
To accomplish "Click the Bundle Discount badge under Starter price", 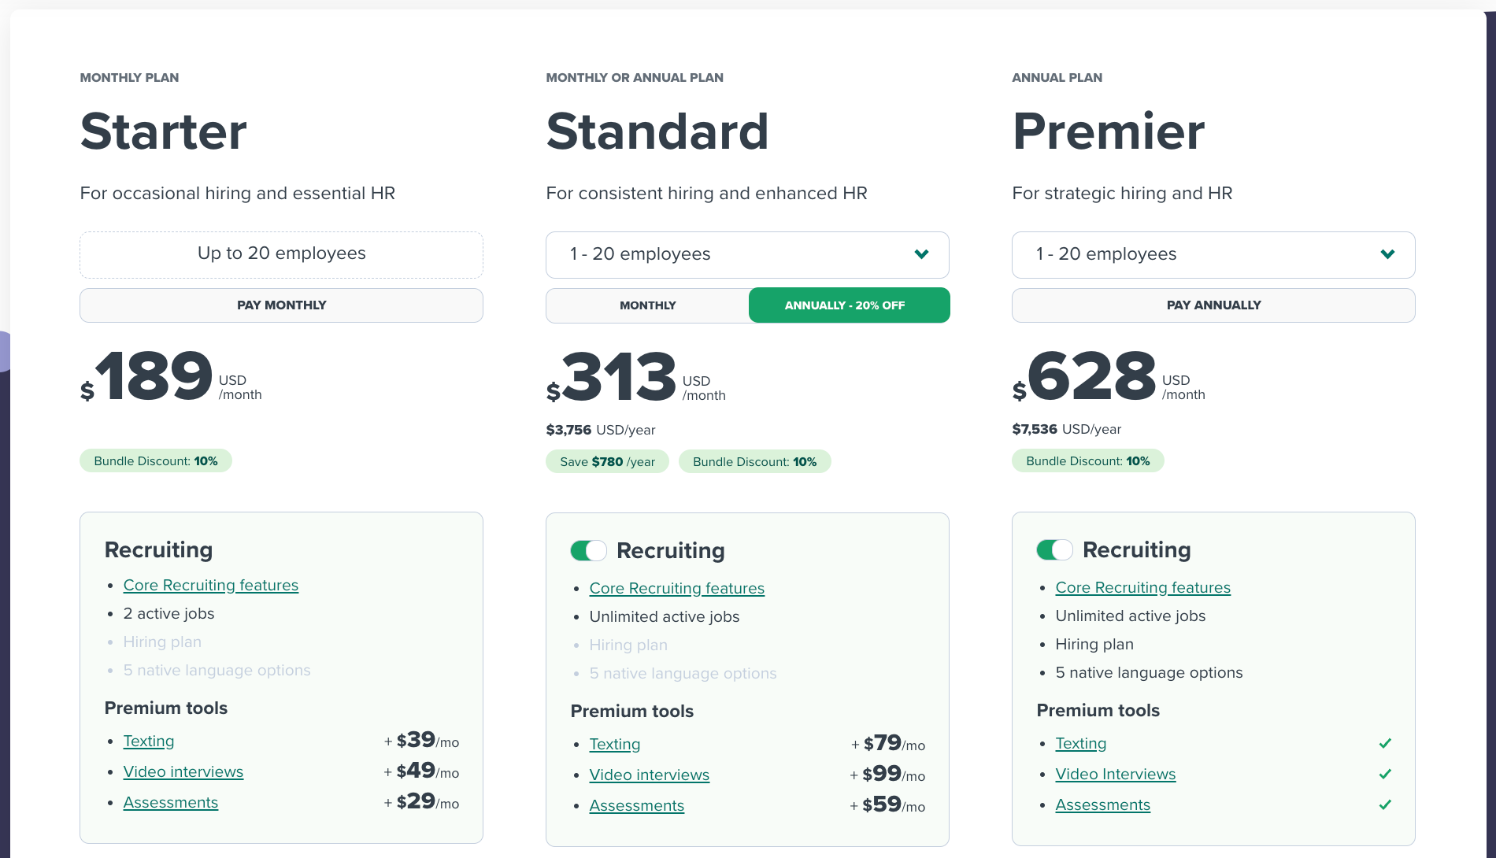I will pyautogui.click(x=155, y=460).
